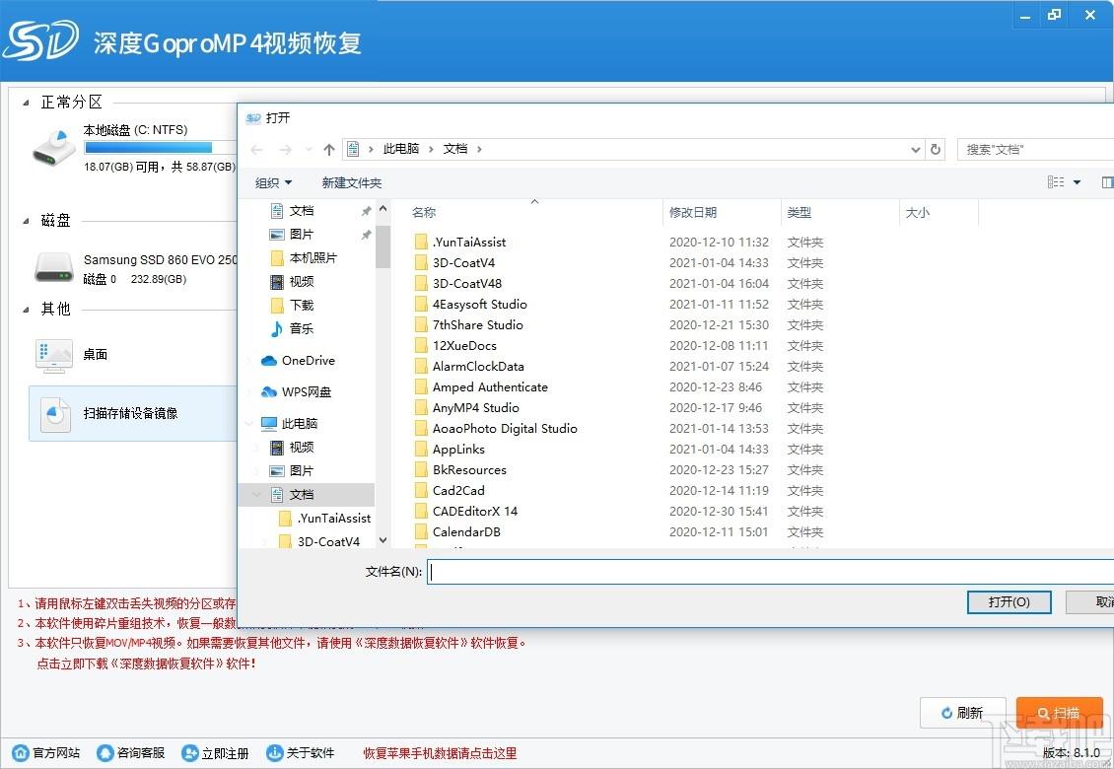This screenshot has height=769, width=1114.
Task: Click 恢复苹果手机数据请点击这里 link
Action: click(440, 753)
